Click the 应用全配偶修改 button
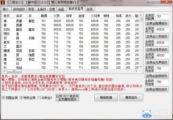Screen dimensions: 173x120 [x=157, y=23]
